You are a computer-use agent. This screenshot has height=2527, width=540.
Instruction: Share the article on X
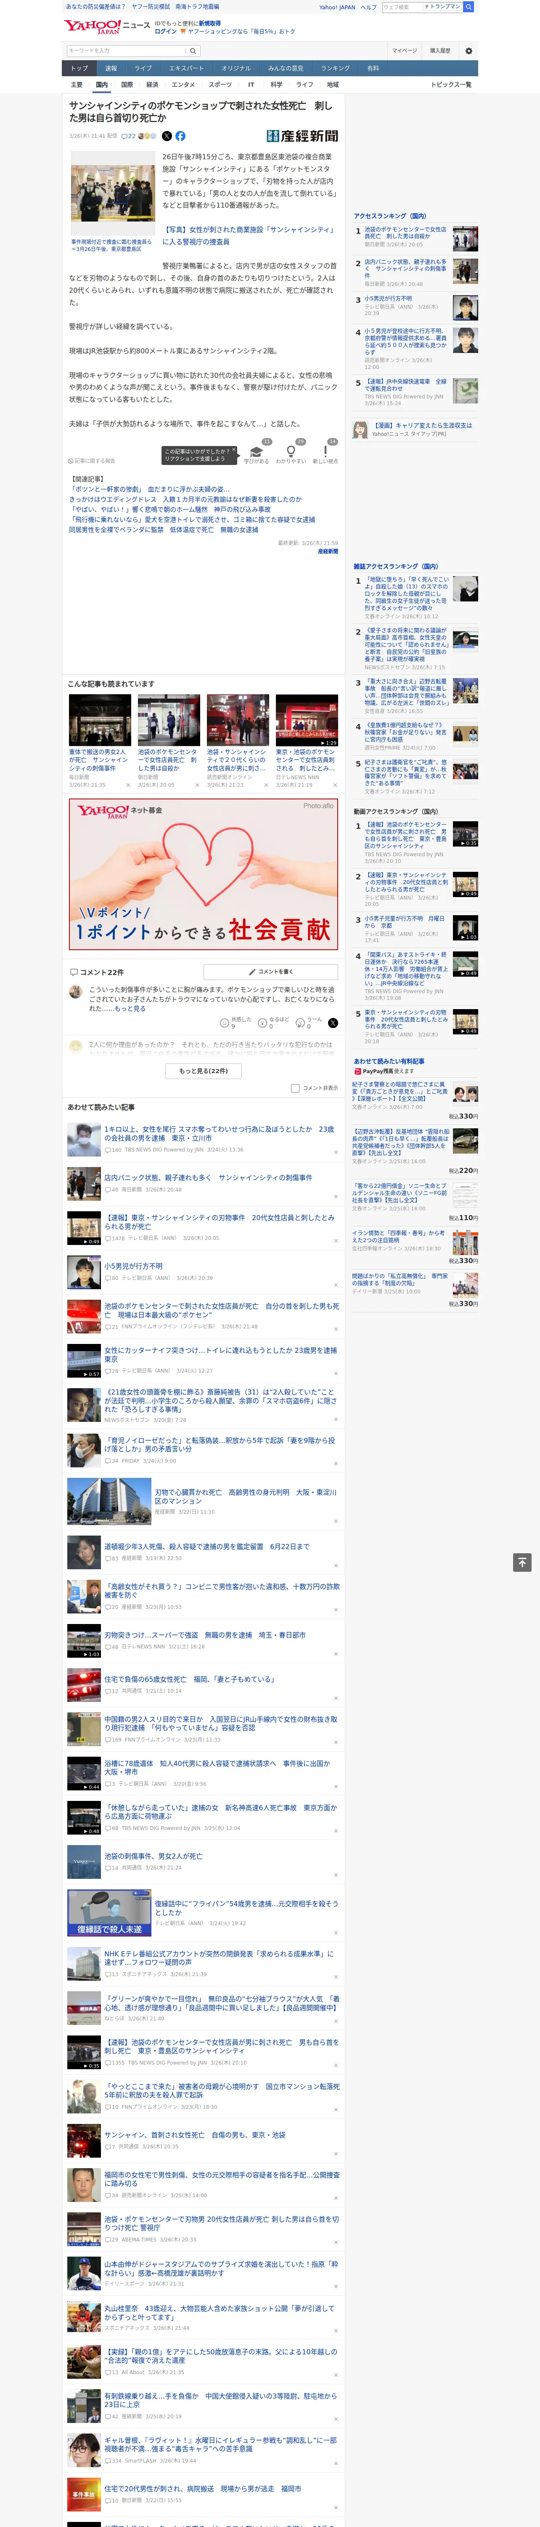tap(167, 136)
